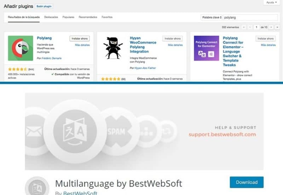Screen dimensions: 283x195
Task: Click the Polylang Connect for Elementor thumbnail
Action: (207, 48)
